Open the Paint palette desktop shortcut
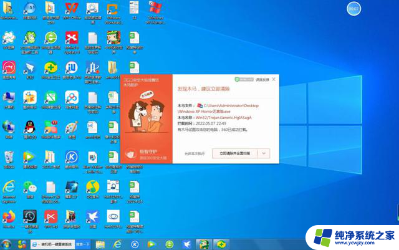This screenshot has width=399, height=250. coord(72,130)
